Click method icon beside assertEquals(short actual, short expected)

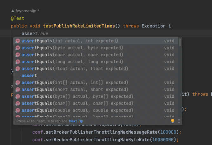click(x=17, y=89)
